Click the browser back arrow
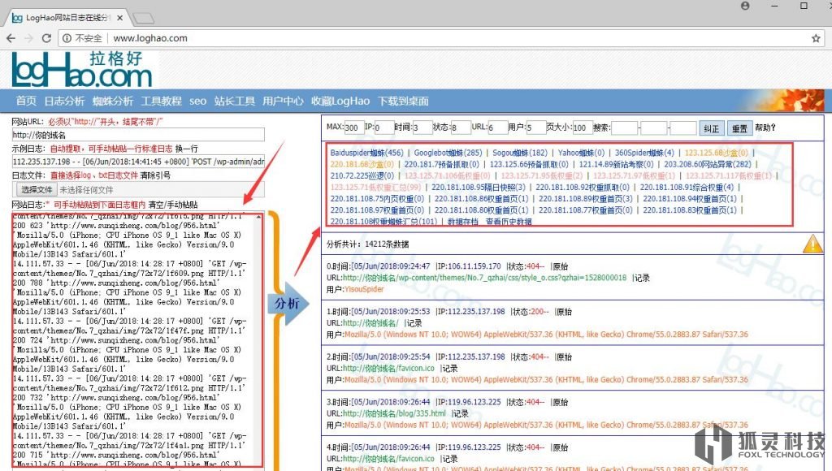The height and width of the screenshot is (471, 832). tap(12, 38)
